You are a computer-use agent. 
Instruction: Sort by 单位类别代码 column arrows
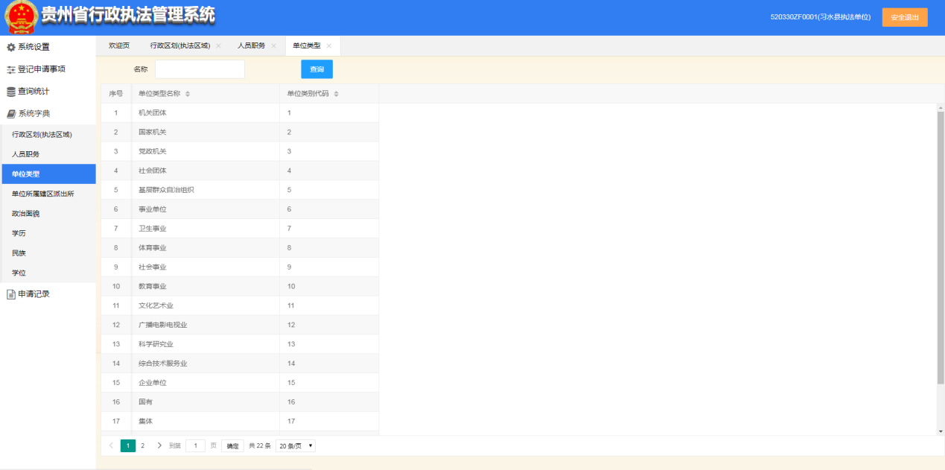click(x=337, y=94)
